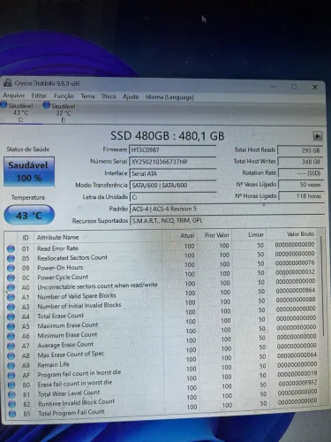This screenshot has height=442, width=331.
Task: Click raw value 000000000864 of Valid Spare Blocks
Action: (296, 290)
